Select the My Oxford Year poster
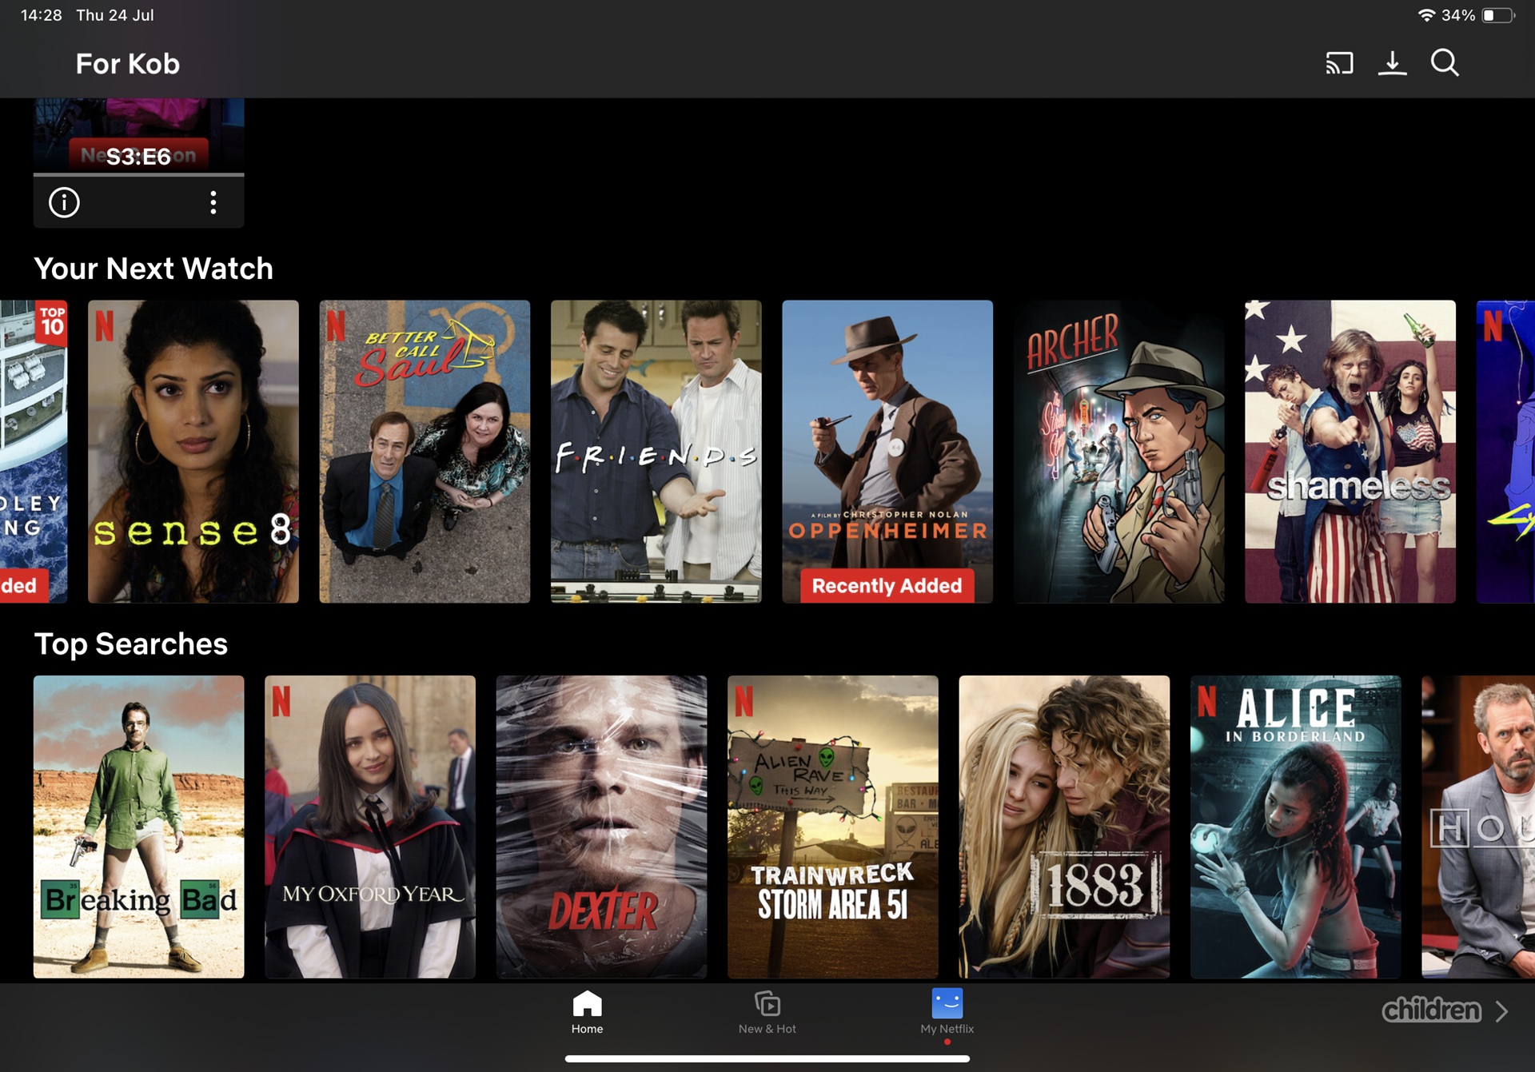Image resolution: width=1535 pixels, height=1072 pixels. 370,827
